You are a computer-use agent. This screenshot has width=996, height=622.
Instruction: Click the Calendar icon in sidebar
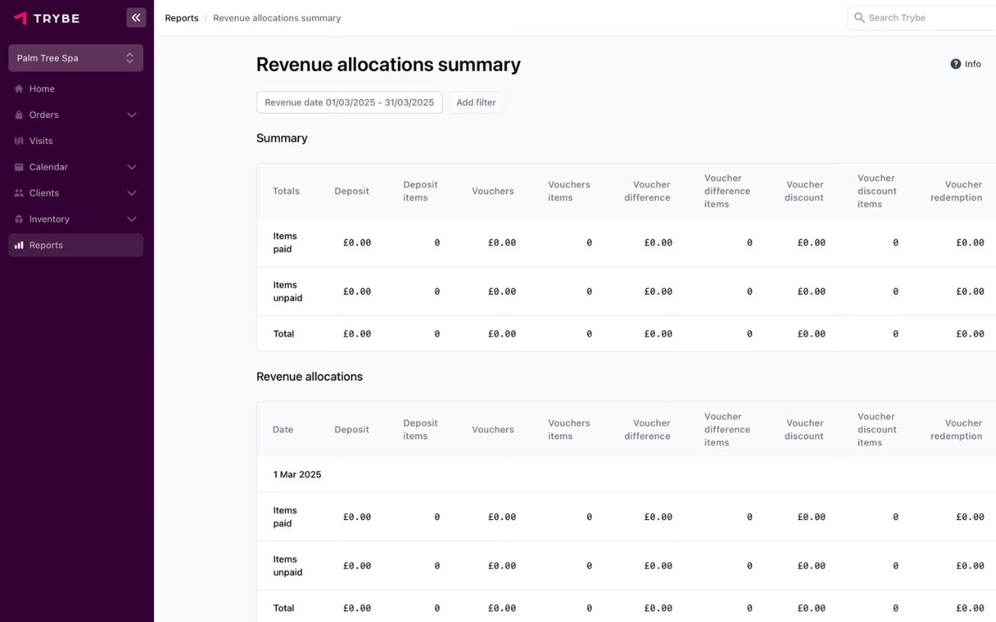click(19, 167)
